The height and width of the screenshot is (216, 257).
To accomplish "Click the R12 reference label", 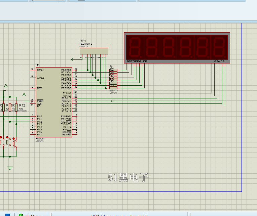I will click(22, 105).
